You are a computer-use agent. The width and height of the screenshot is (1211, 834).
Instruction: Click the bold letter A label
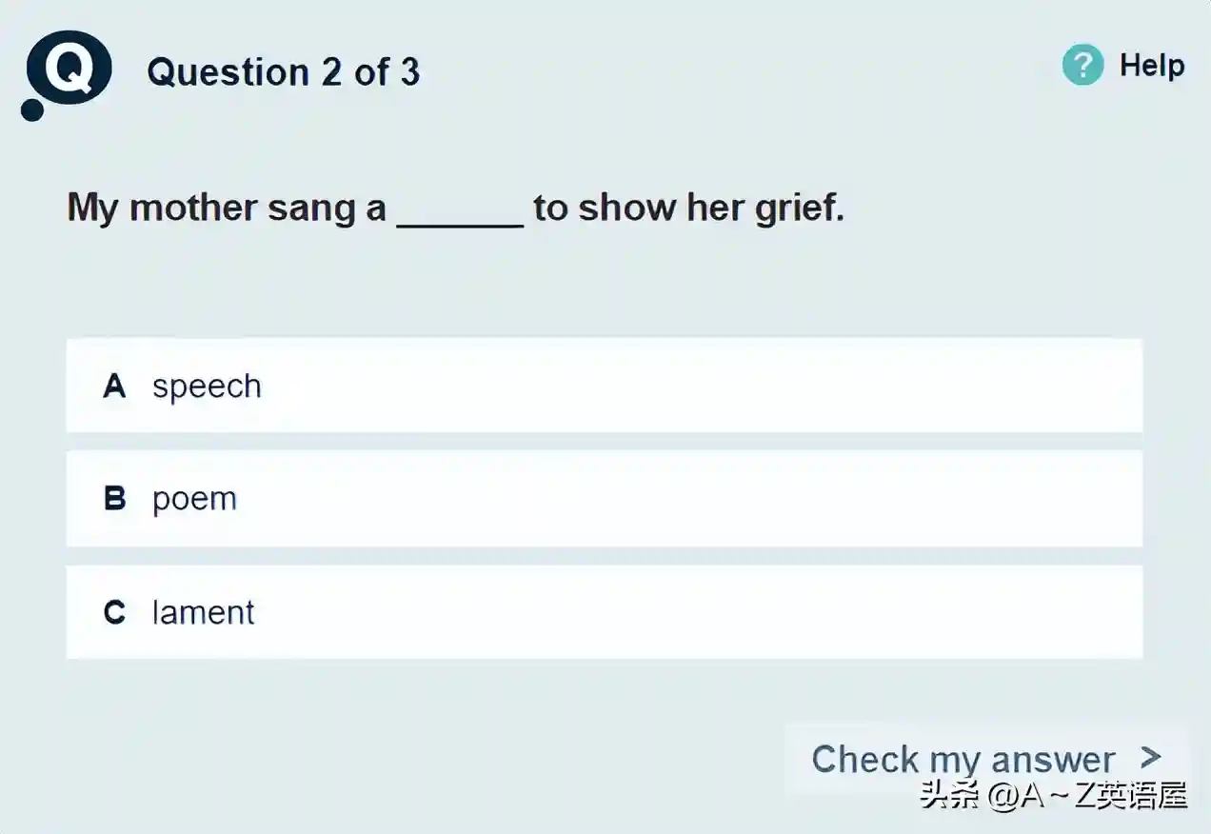(114, 386)
